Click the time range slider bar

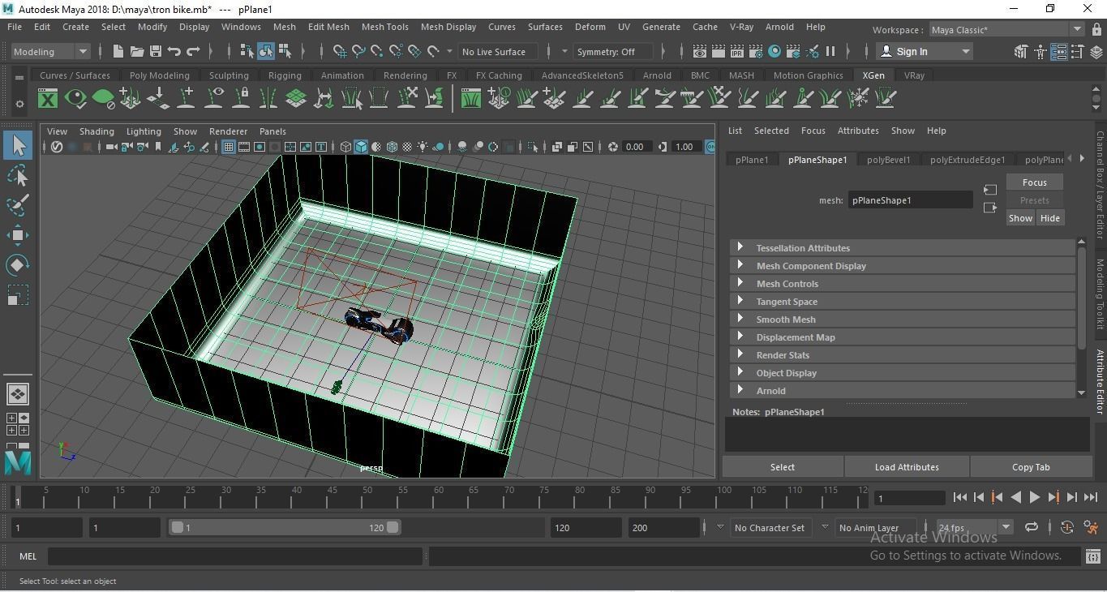pos(285,527)
